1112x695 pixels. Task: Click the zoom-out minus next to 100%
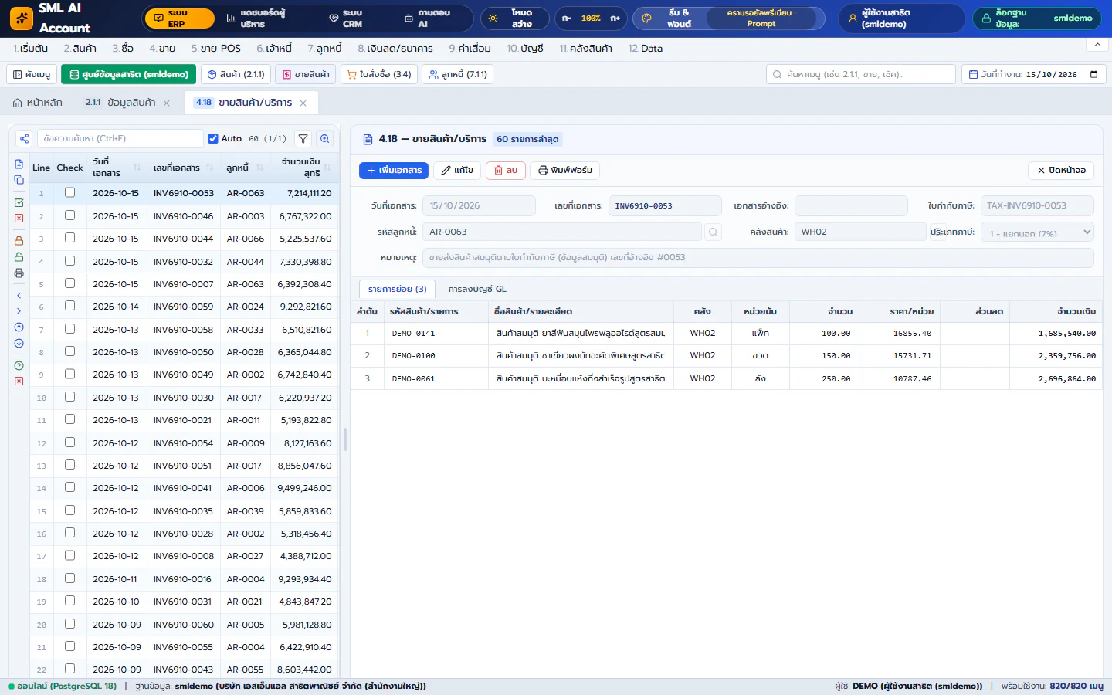tap(567, 18)
